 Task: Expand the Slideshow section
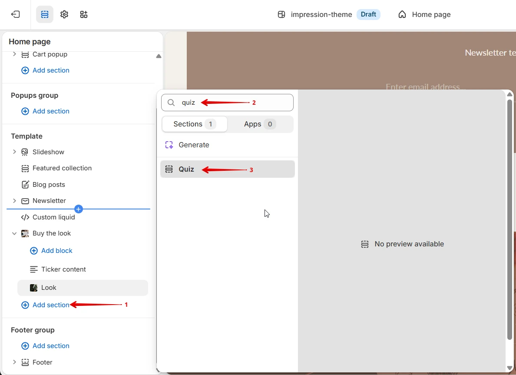(14, 152)
